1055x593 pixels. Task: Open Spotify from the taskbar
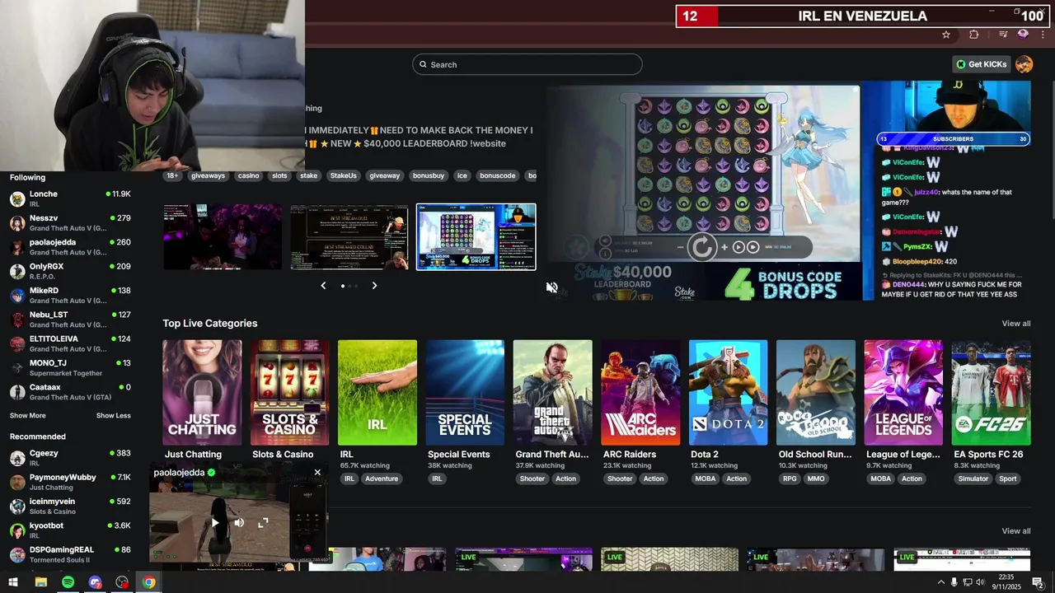coord(68,582)
